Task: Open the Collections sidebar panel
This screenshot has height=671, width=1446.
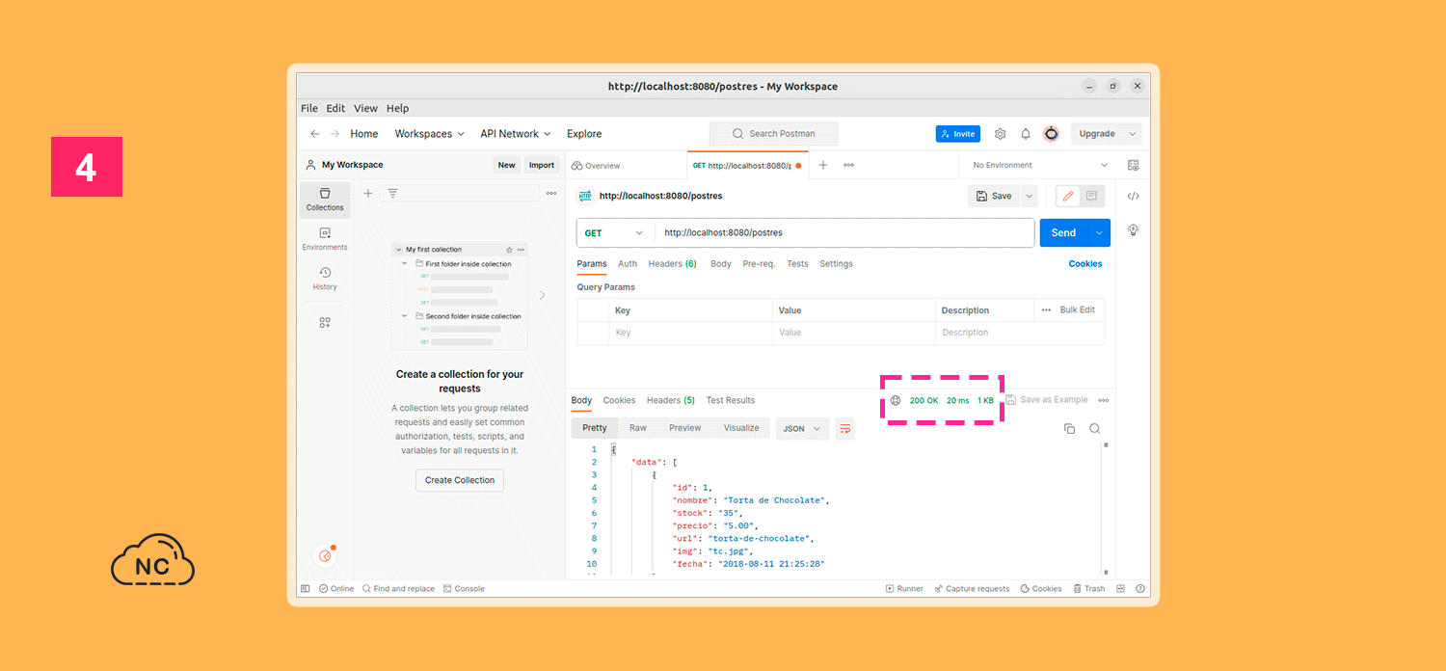Action: pyautogui.click(x=325, y=200)
